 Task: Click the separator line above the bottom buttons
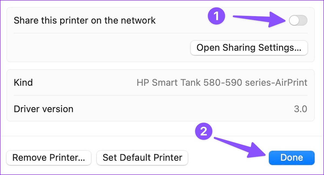[162, 136]
